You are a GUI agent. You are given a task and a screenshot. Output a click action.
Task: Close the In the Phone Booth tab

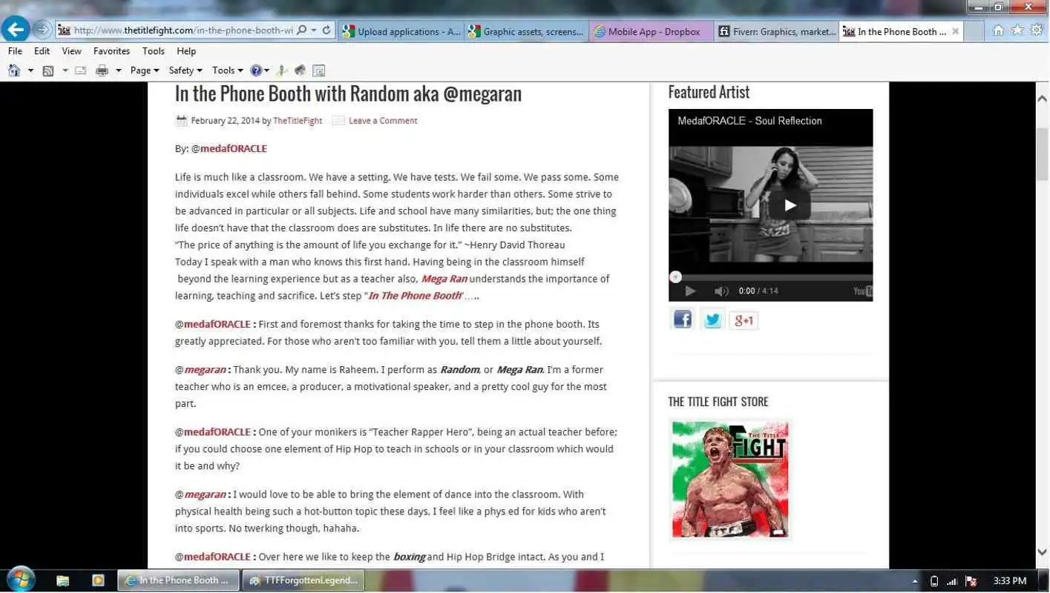coord(955,31)
